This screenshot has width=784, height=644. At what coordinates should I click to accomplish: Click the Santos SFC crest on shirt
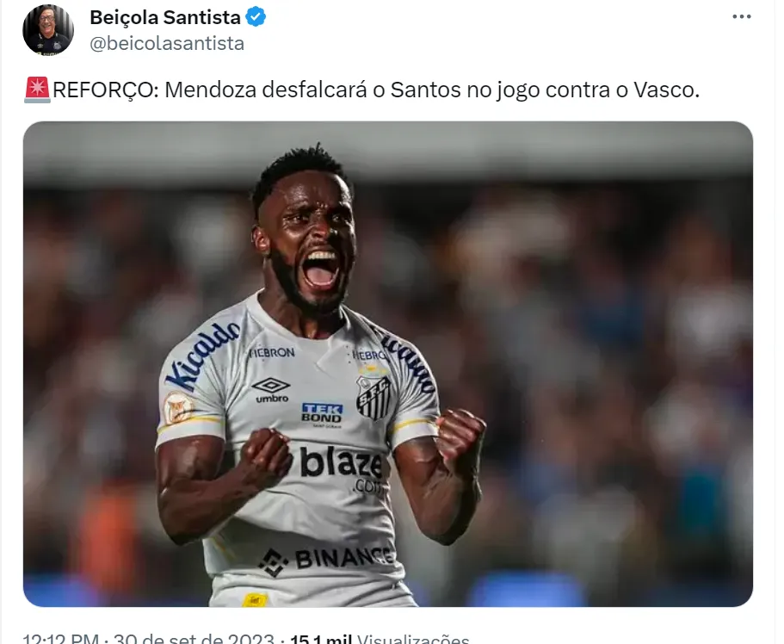(373, 398)
